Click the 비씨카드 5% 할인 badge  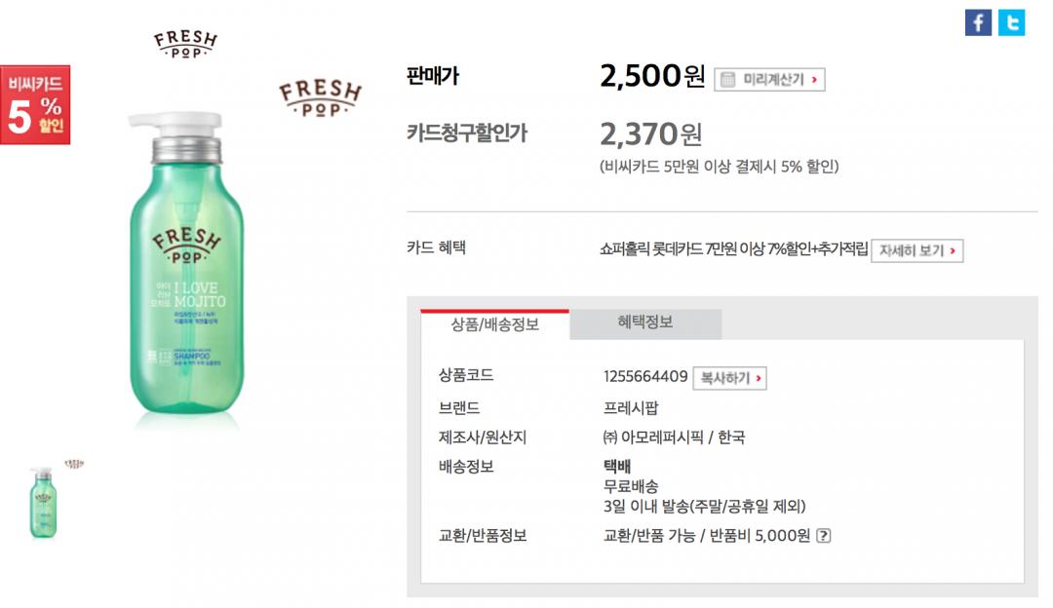(x=35, y=105)
